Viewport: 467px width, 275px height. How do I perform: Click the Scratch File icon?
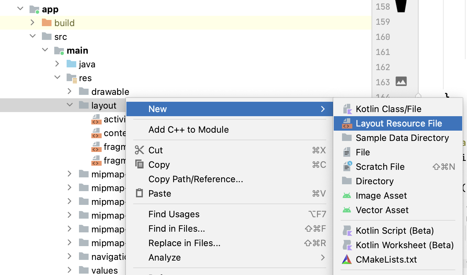[348, 166]
